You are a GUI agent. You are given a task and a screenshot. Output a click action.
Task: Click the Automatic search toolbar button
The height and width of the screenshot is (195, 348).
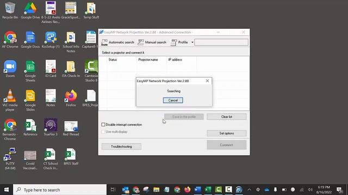tap(117, 42)
